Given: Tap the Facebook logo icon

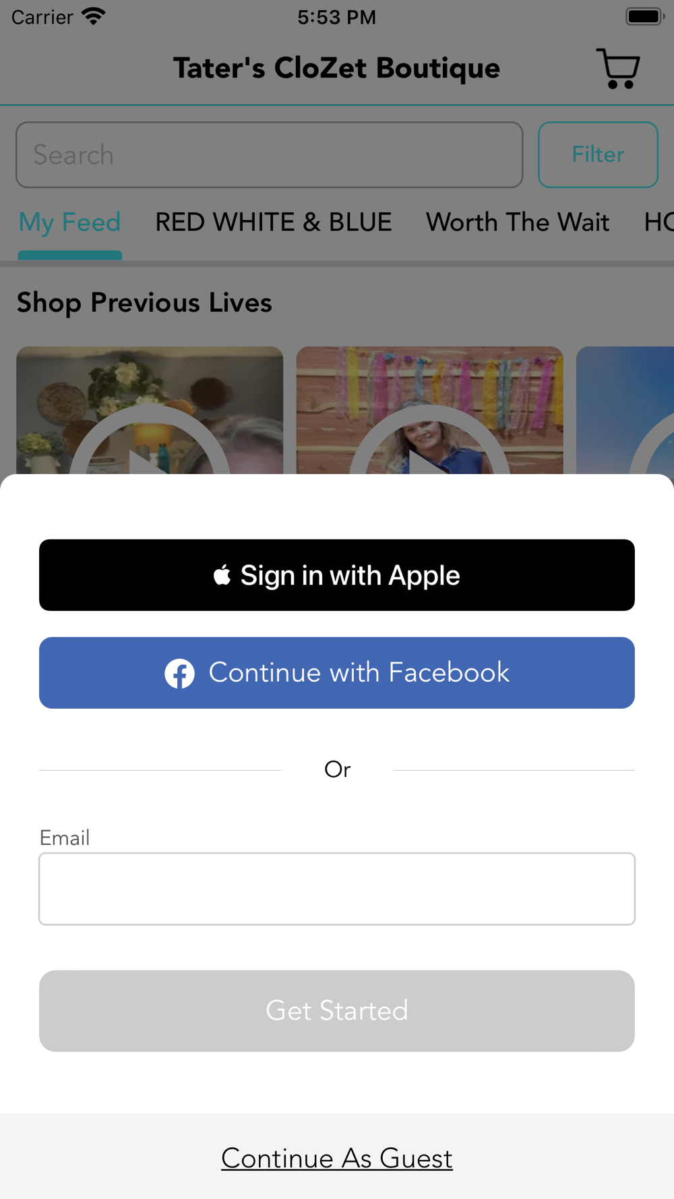Looking at the screenshot, I should (180, 673).
